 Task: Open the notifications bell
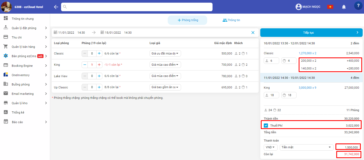click(344, 7)
